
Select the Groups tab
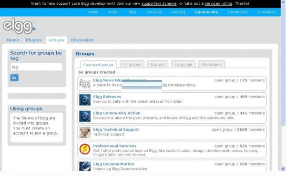pyautogui.click(x=56, y=40)
